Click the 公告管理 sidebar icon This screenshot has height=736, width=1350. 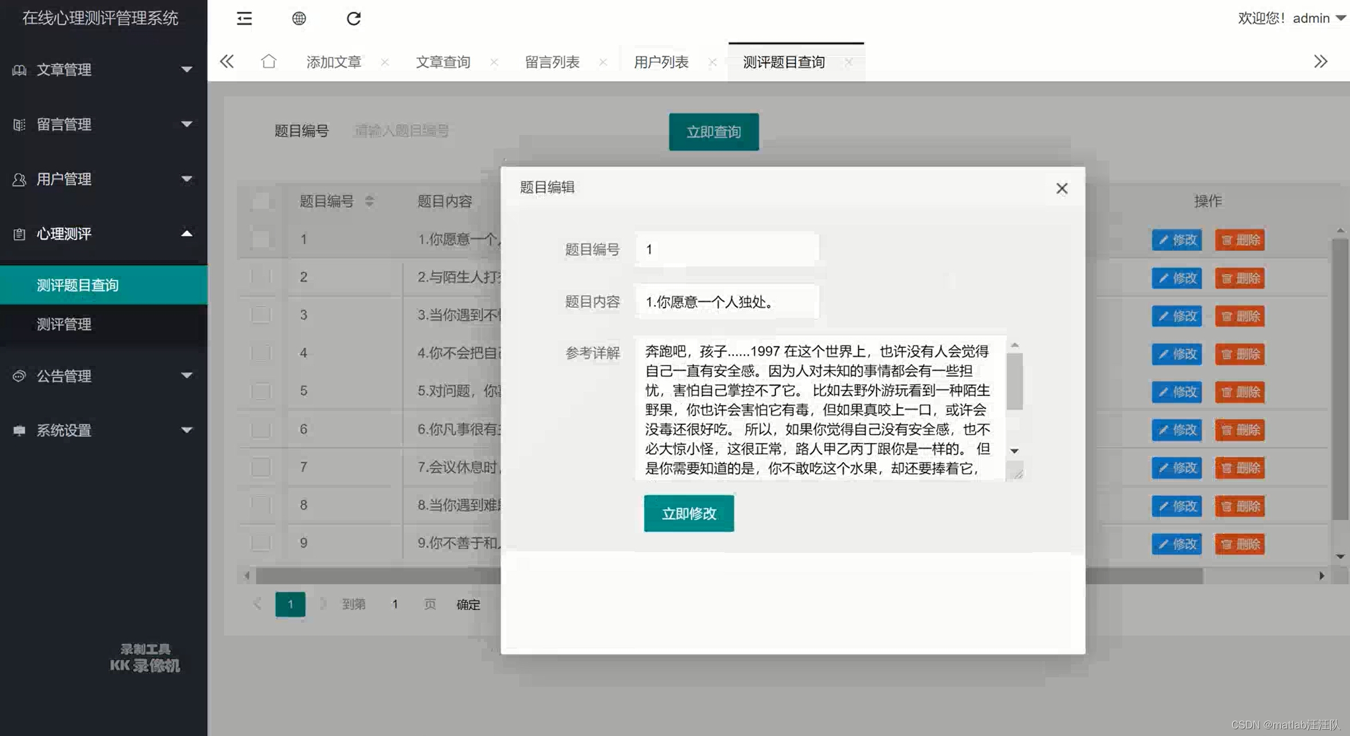(x=19, y=376)
